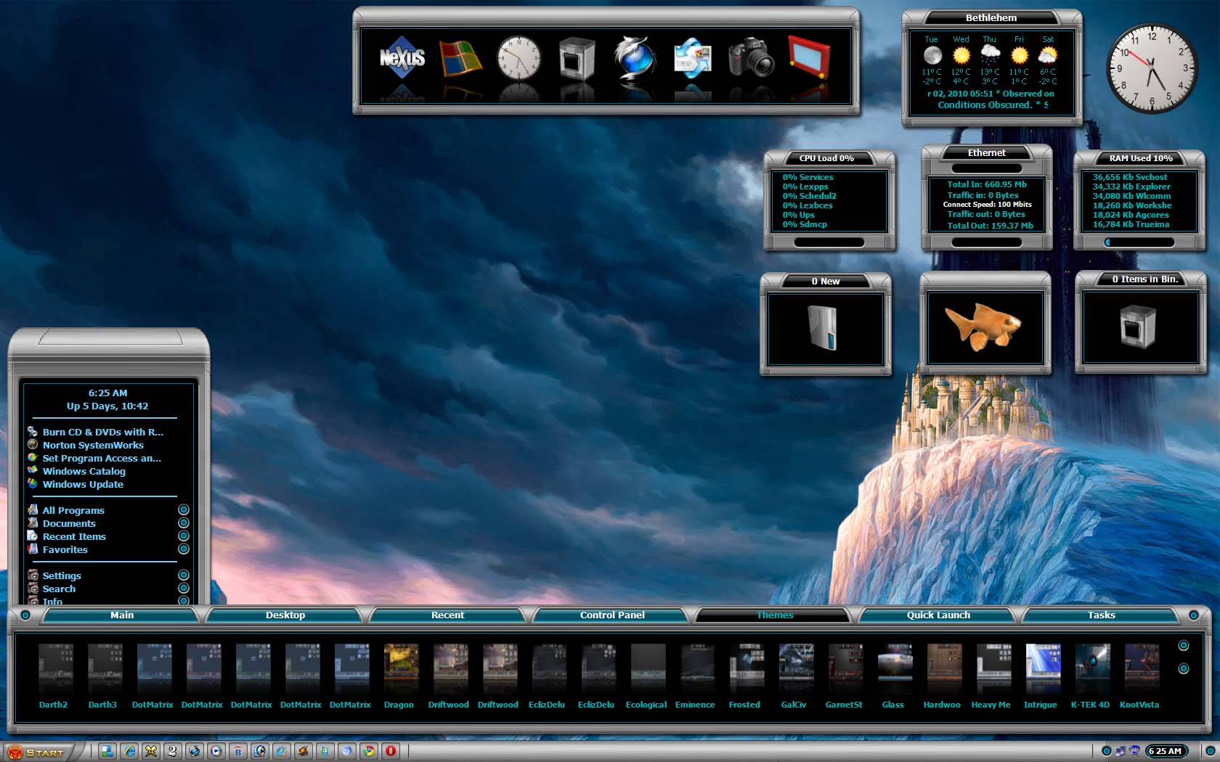Click the circle button right of Tasks tab
Screen dimensions: 1220x762
[1194, 615]
